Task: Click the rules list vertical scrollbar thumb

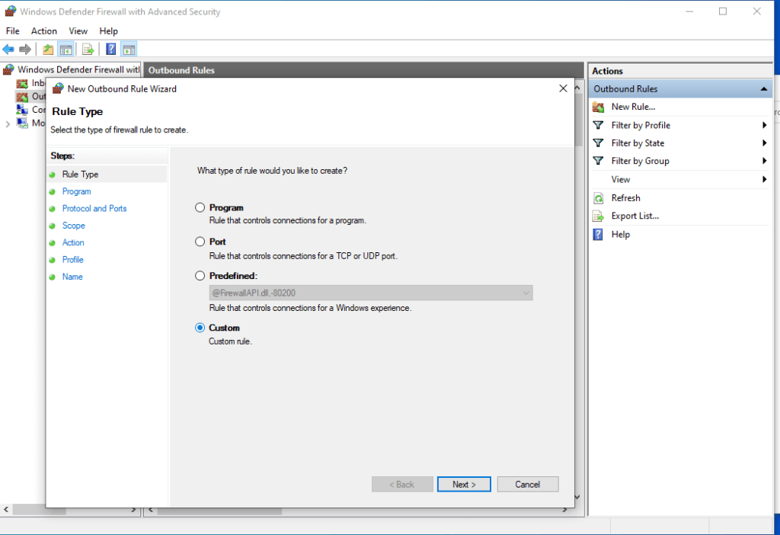Action: click(x=578, y=120)
